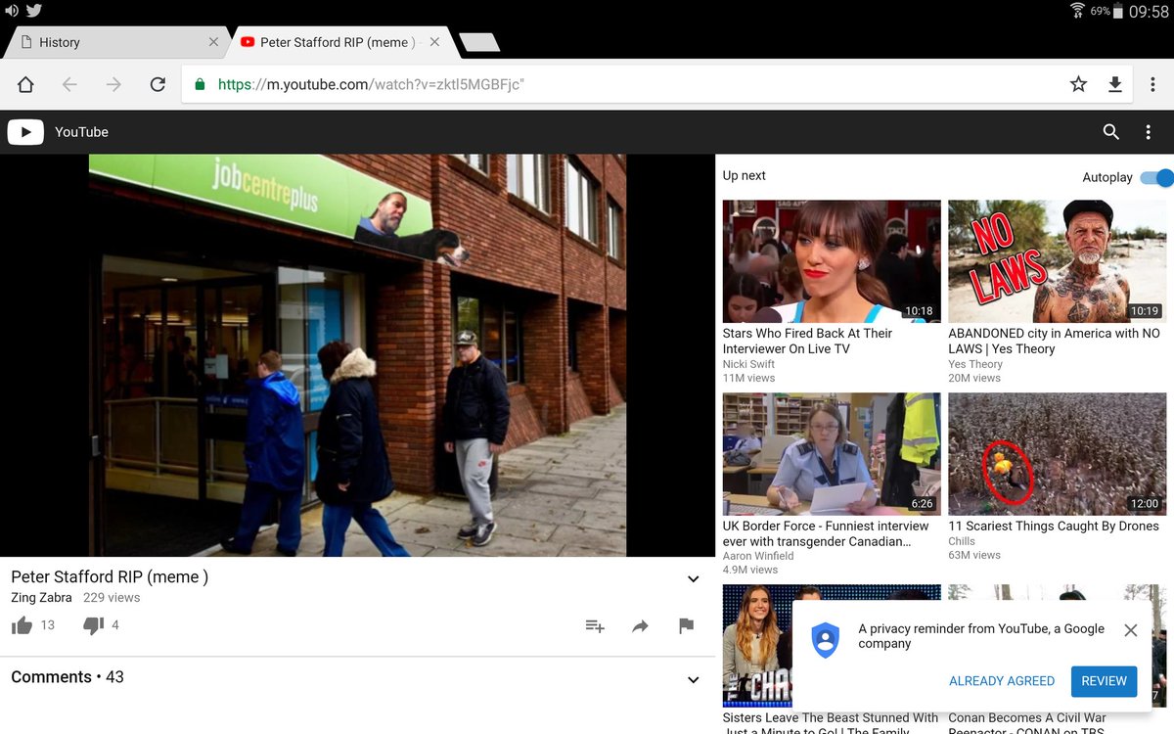Click the 229 views count
1174x734 pixels.
point(112,597)
